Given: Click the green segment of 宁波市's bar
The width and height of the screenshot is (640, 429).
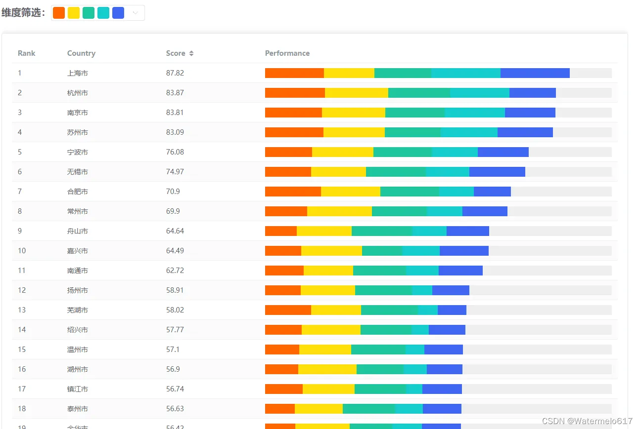Looking at the screenshot, I should pos(402,152).
